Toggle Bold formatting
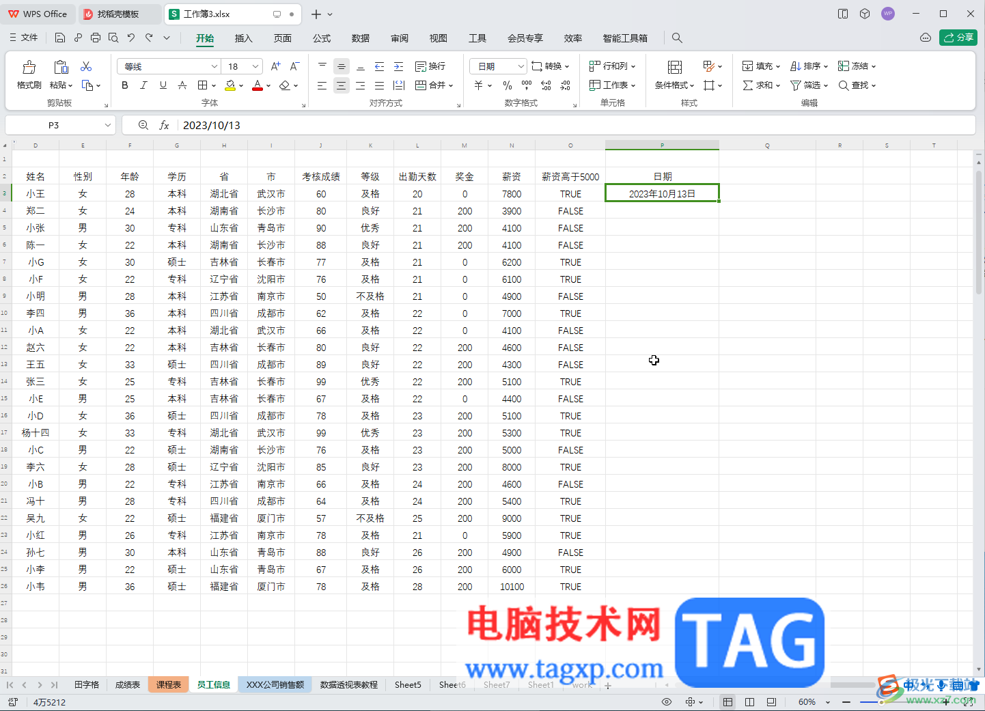Viewport: 985px width, 711px height. [124, 85]
